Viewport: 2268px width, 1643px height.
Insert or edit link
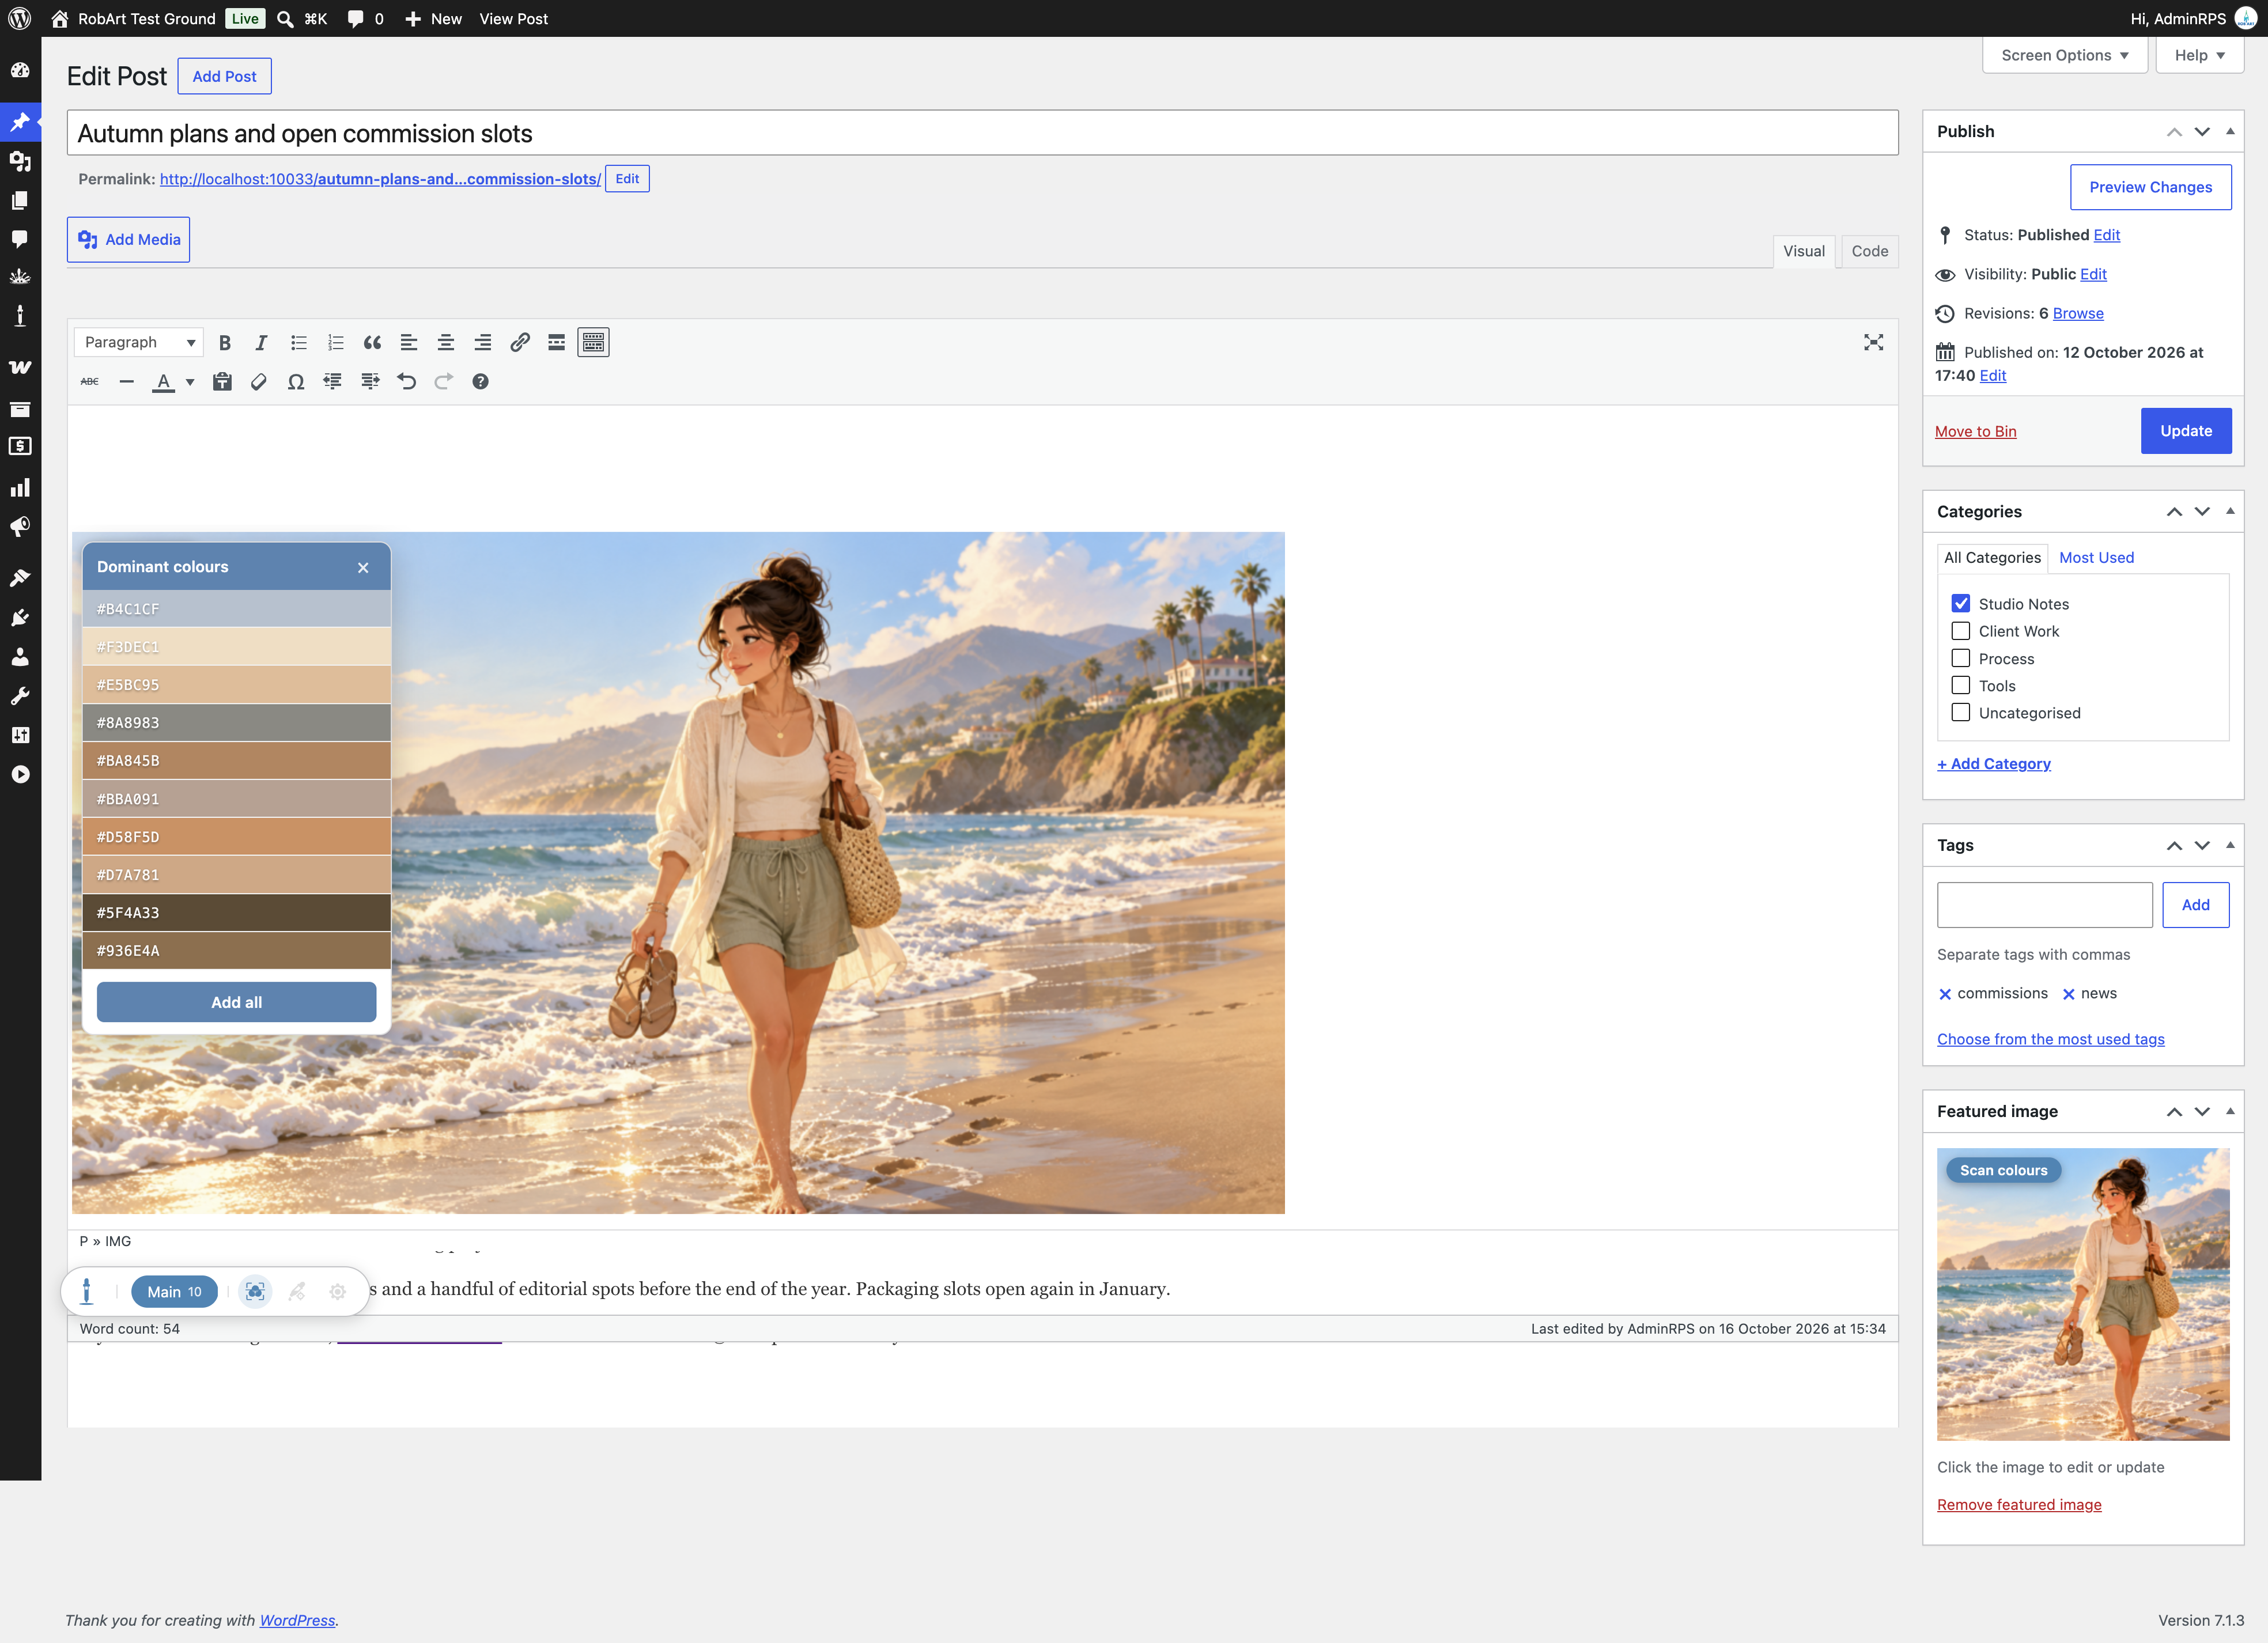point(520,343)
